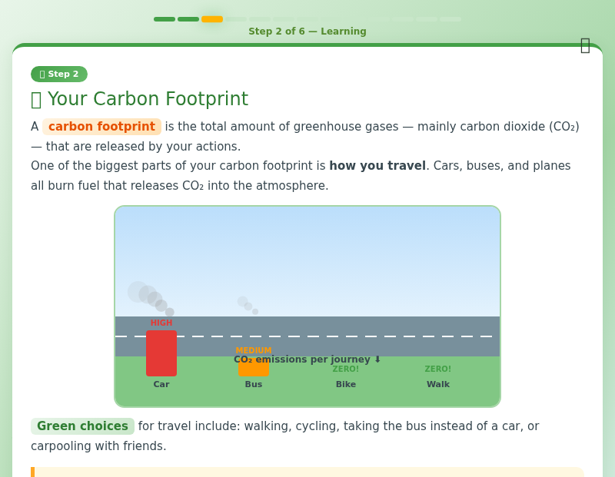Click the icon in the top-right corner of the card
Image resolution: width=615 pixels, height=477 pixels.
(585, 45)
